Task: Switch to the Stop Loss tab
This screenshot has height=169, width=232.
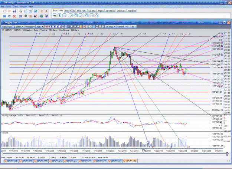Action: coord(121,11)
